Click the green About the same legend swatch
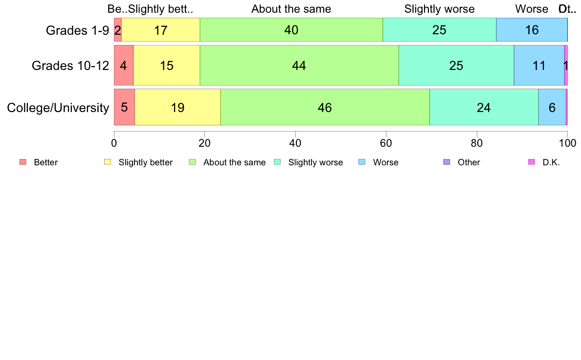 coord(192,162)
